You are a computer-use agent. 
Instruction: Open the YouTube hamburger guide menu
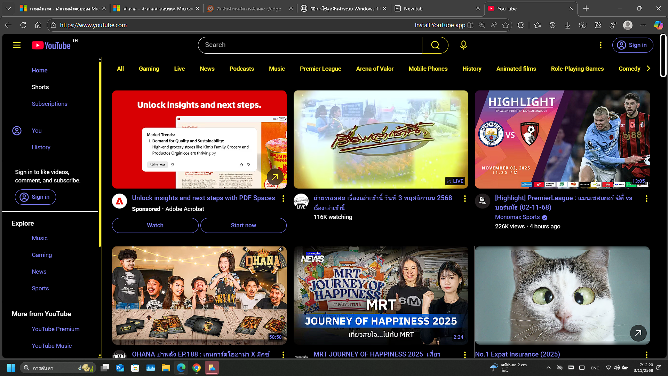pyautogui.click(x=17, y=45)
